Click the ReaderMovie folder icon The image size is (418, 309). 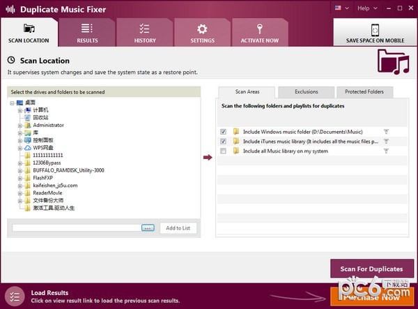28,193
